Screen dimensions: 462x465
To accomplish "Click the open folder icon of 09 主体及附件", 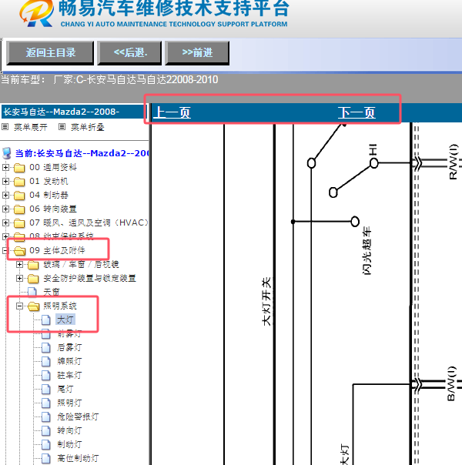I will 20,251.
